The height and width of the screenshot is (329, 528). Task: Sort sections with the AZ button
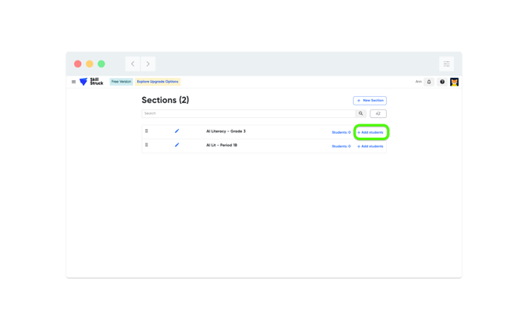tap(378, 113)
